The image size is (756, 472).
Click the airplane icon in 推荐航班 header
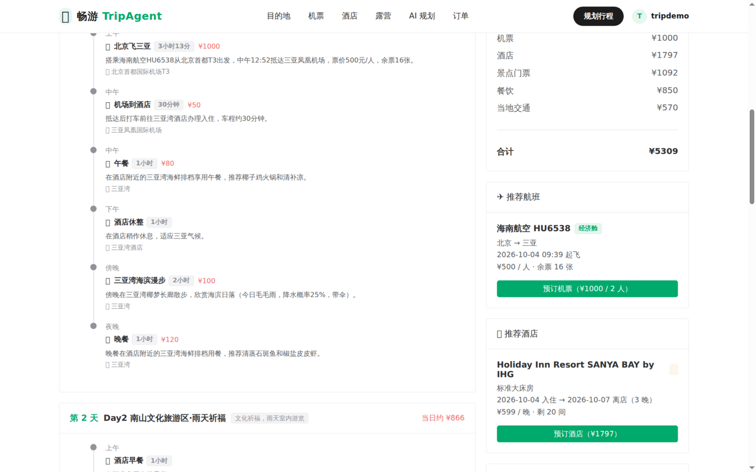(500, 197)
